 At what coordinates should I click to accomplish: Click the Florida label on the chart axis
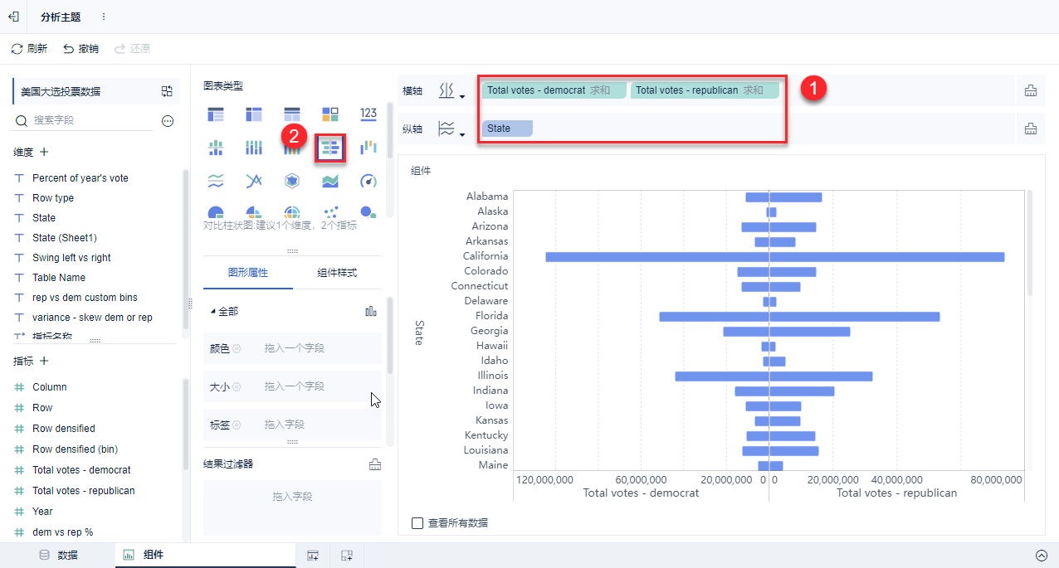click(491, 316)
